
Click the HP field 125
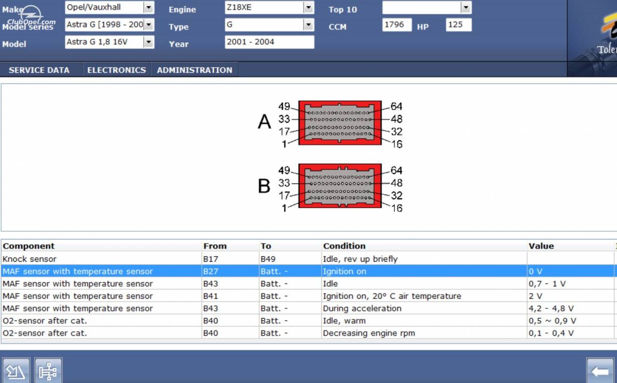[x=458, y=25]
